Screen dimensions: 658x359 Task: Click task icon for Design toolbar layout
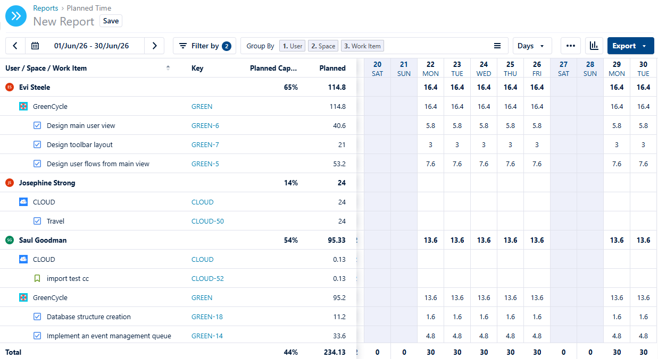tap(37, 144)
